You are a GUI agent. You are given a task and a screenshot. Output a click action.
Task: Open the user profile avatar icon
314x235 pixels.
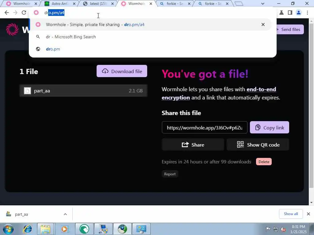pyautogui.click(x=299, y=13)
